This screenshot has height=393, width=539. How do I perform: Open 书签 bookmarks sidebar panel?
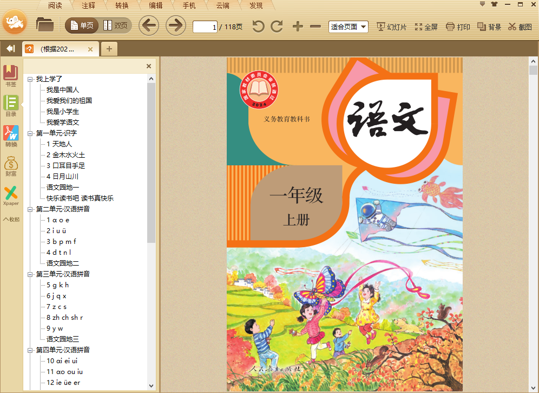tap(11, 76)
